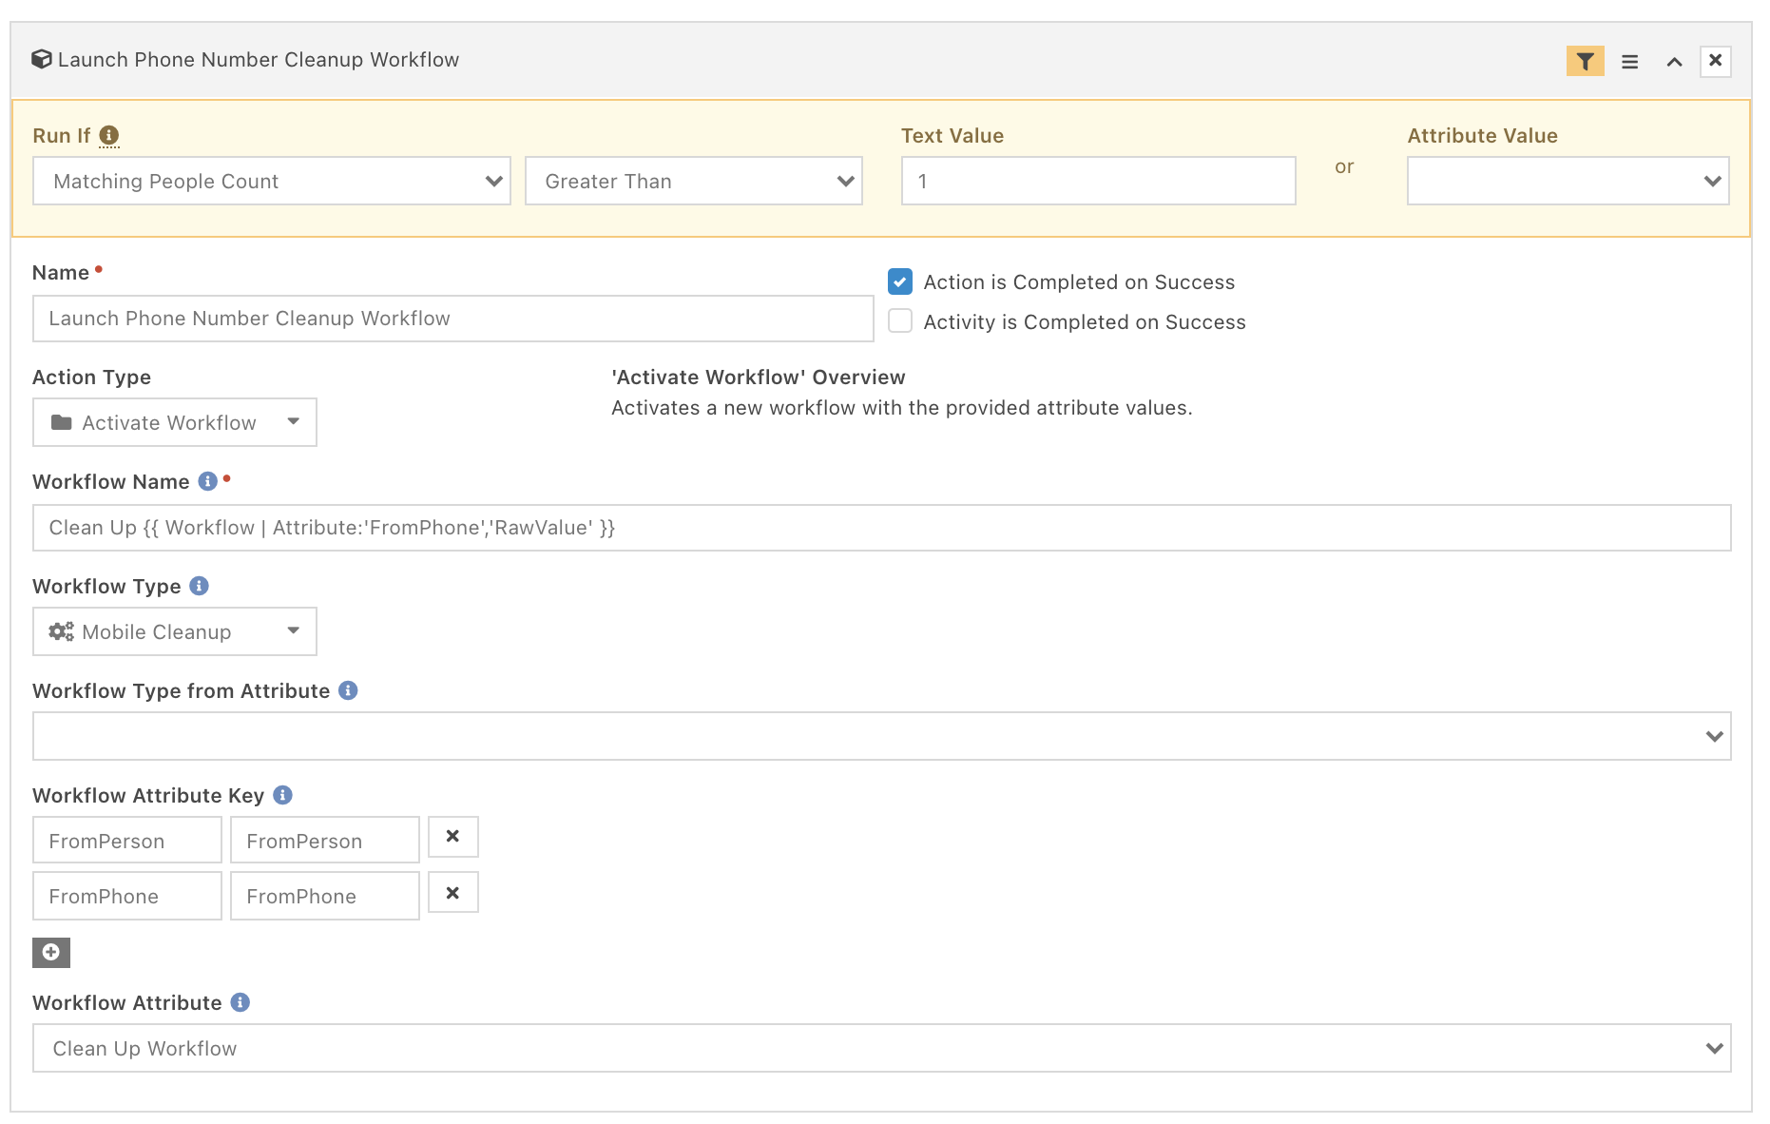Screen dimensions: 1770x1124
Task: Click 'Activate Workflow' Overview heading text
Action: (x=758, y=377)
